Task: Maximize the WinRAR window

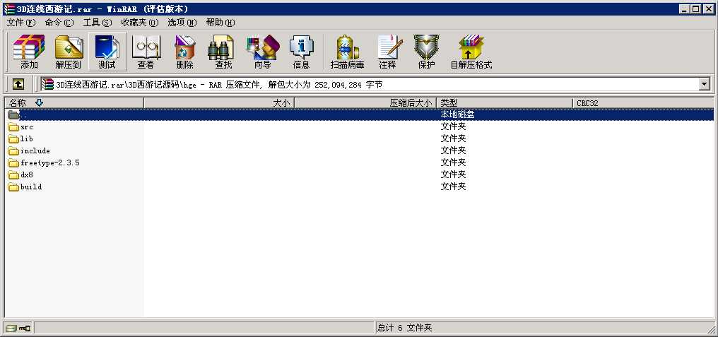Action: [x=695, y=9]
